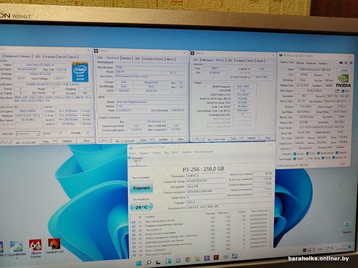Click the firmware field in CrystalDiskInfo
The width and height of the screenshot is (358, 268).
(x=205, y=176)
